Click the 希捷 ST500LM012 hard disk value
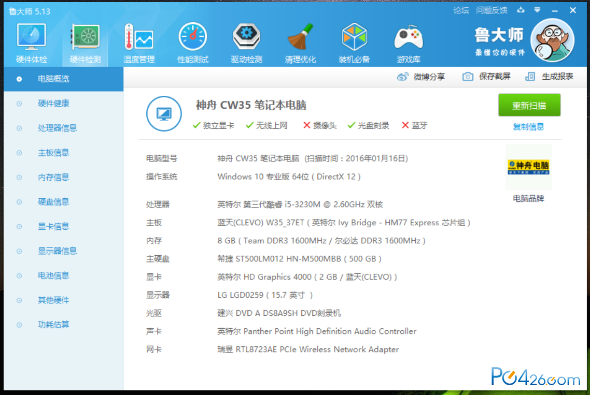 [300, 259]
